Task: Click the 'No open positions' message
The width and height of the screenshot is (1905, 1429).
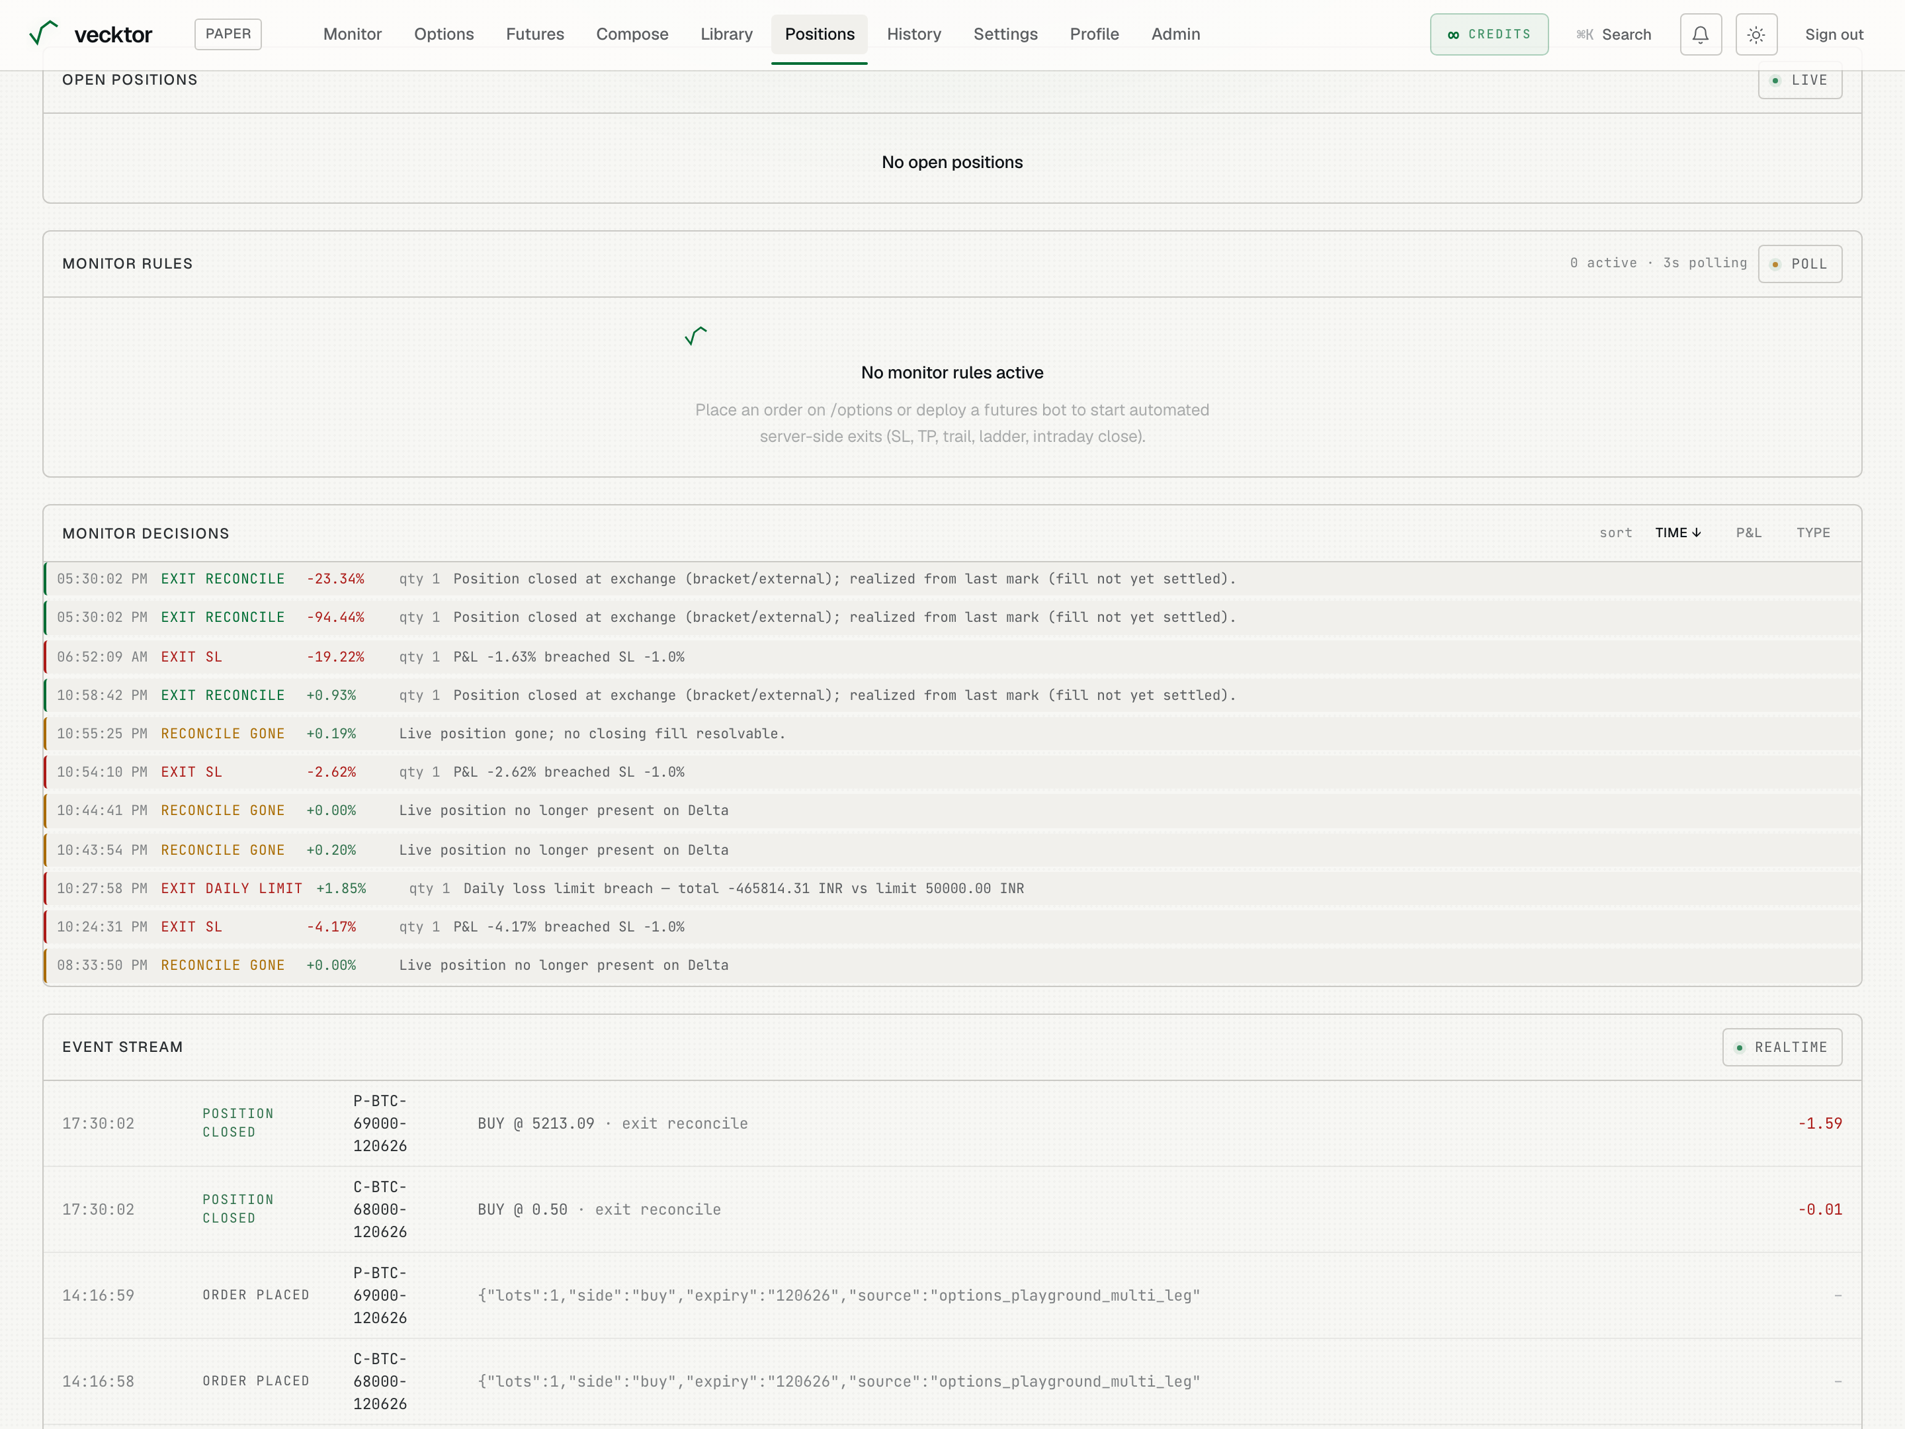Action: coord(952,162)
